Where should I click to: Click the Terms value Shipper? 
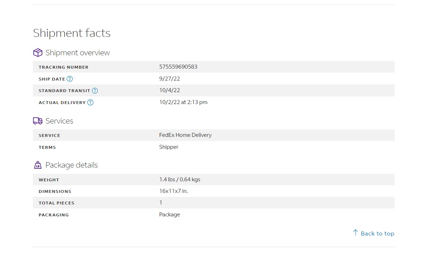(169, 147)
